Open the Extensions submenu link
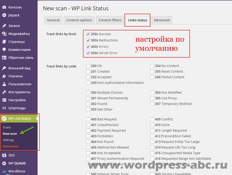Viewport: 232px width, 175px height. [10, 146]
